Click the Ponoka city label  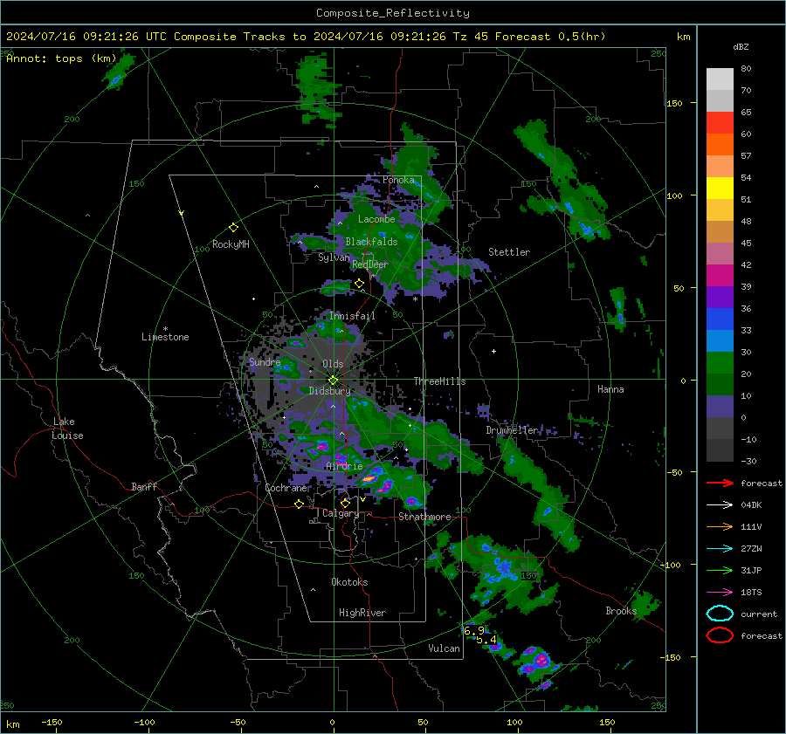pyautogui.click(x=398, y=180)
